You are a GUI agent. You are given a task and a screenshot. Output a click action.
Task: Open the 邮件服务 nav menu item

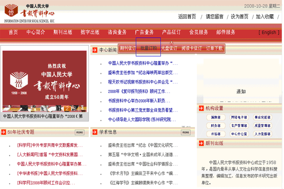point(226,32)
